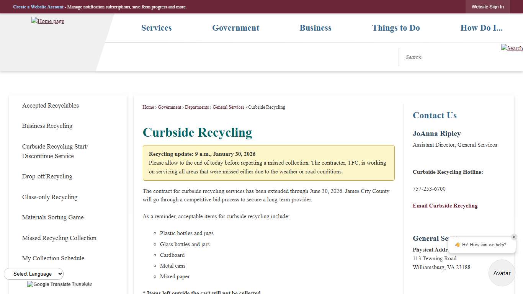The height and width of the screenshot is (294, 523).
Task: Dismiss the chat greeting bubble
Action: pos(514,237)
